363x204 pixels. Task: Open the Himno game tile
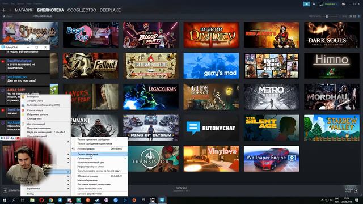click(x=332, y=66)
